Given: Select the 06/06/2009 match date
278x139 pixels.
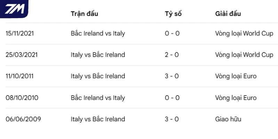Looking at the screenshot, I should [23, 119].
